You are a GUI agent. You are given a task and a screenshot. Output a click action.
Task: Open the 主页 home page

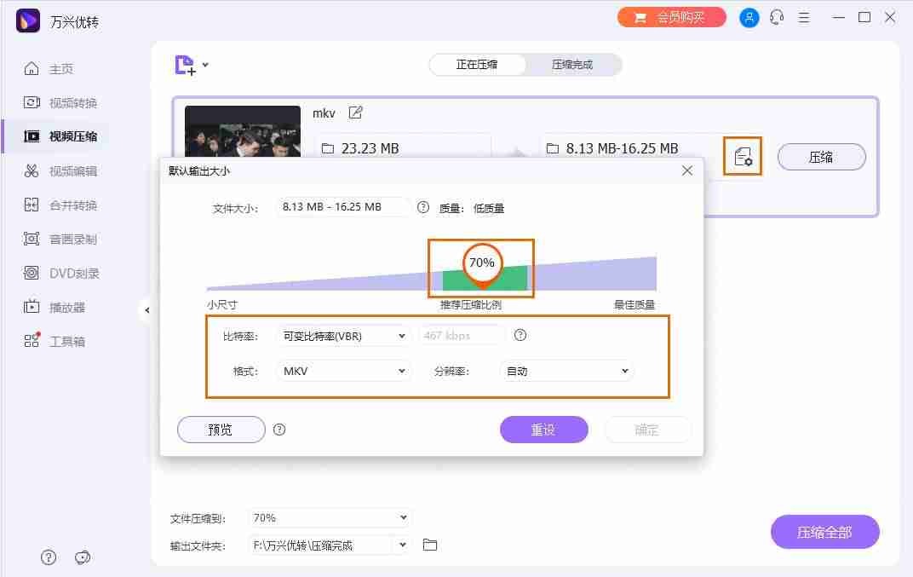click(61, 69)
